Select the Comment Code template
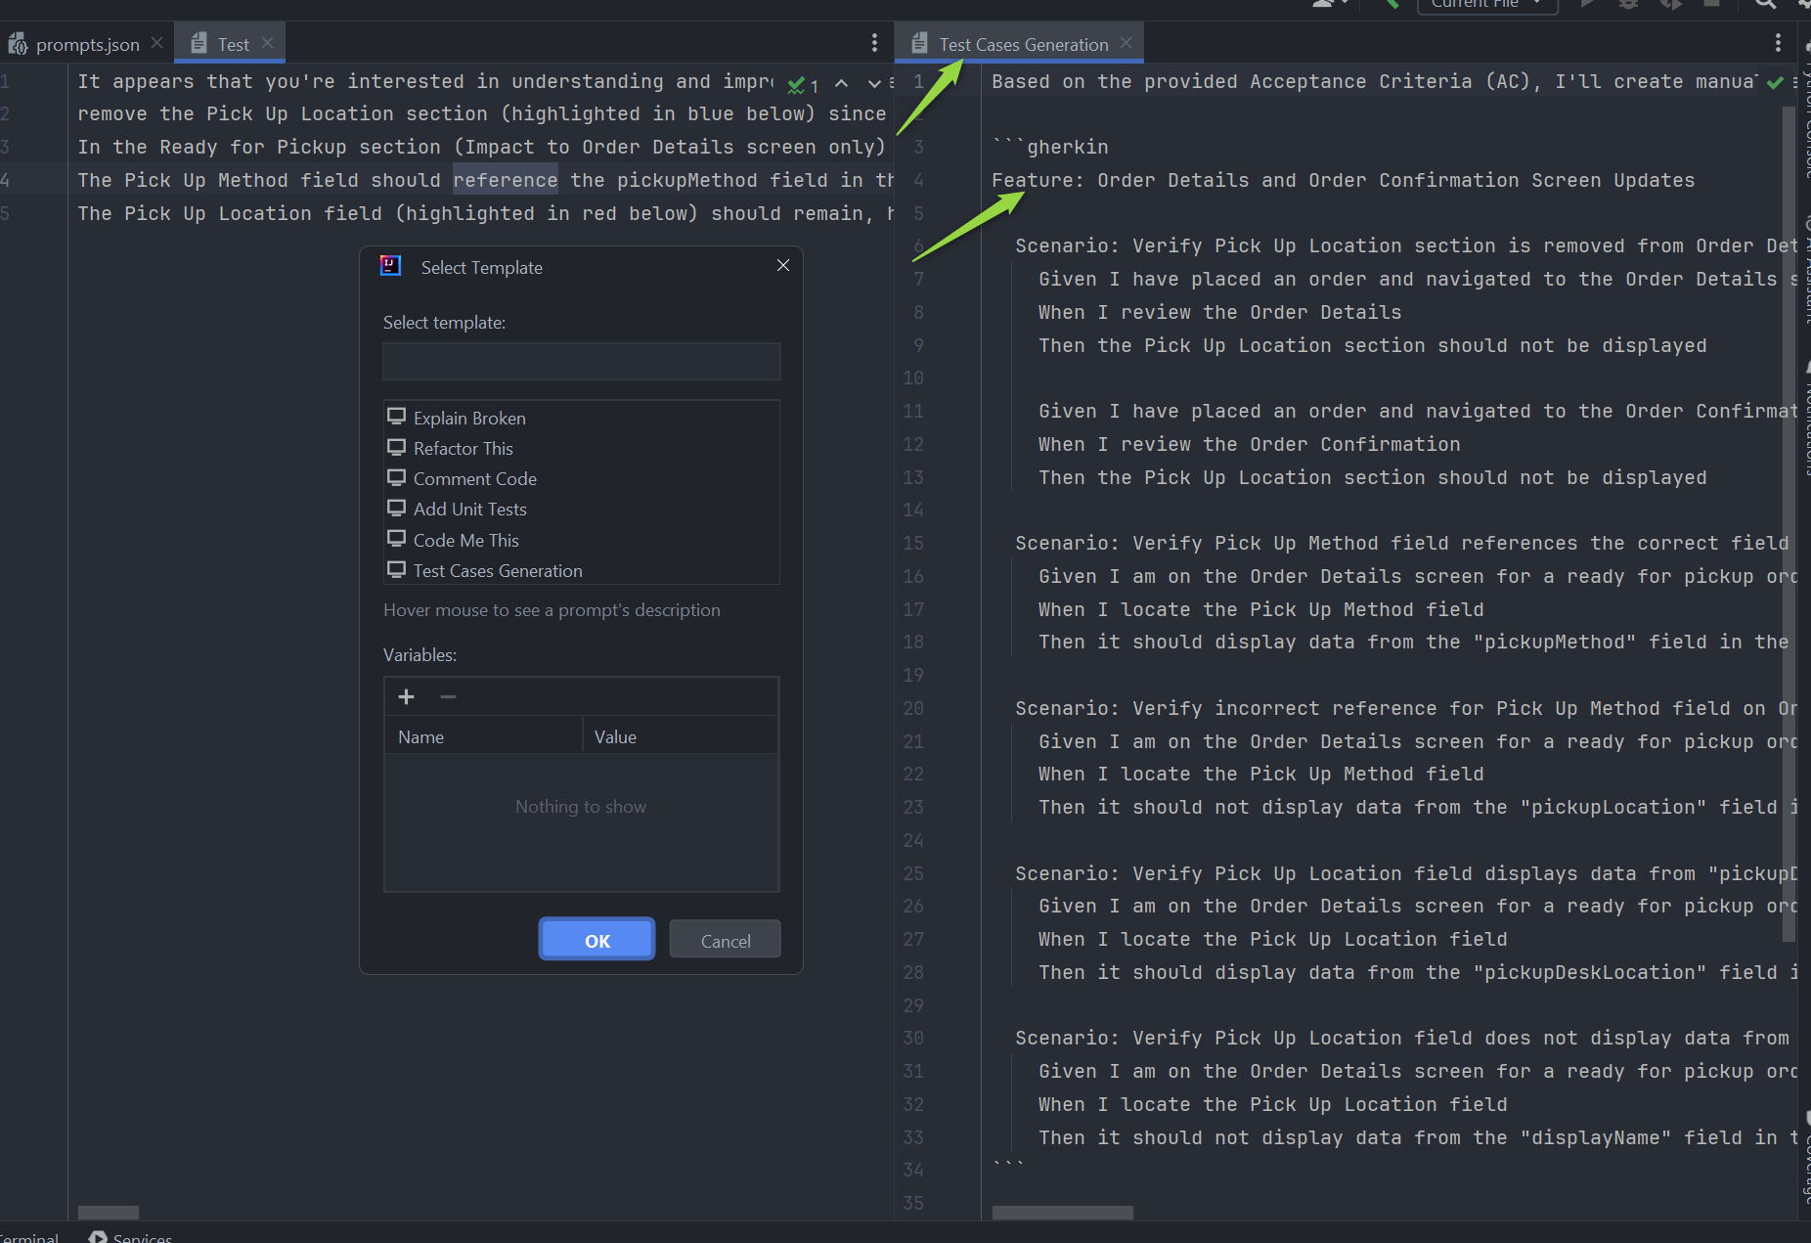 coord(581,478)
